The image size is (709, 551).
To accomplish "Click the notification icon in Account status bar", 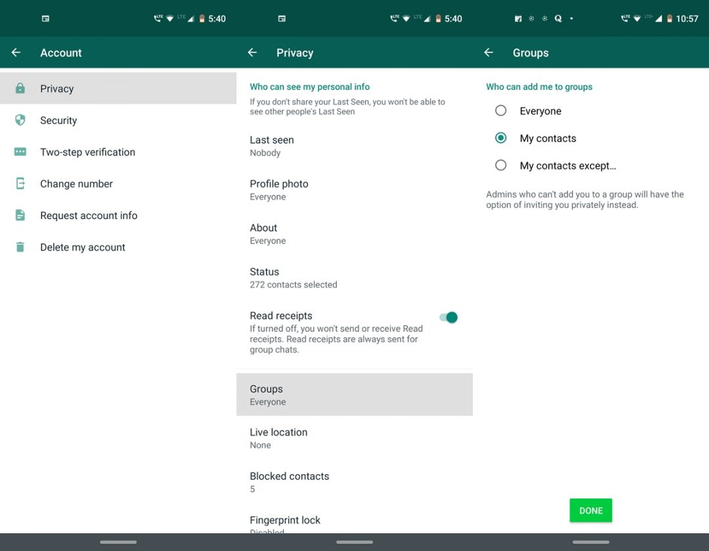I will [45, 18].
